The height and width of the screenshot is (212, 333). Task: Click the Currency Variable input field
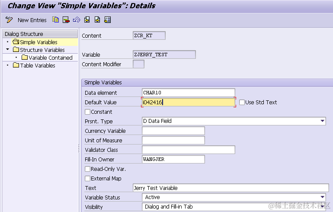tap(173, 131)
